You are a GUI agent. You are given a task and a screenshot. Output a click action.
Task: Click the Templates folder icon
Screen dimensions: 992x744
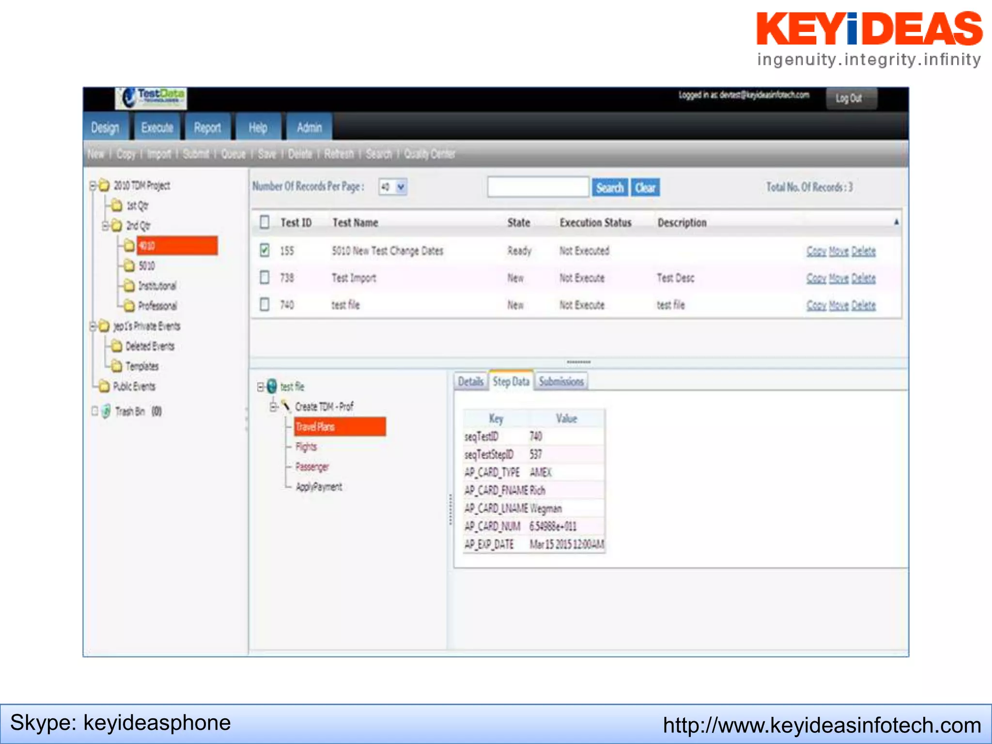click(116, 366)
